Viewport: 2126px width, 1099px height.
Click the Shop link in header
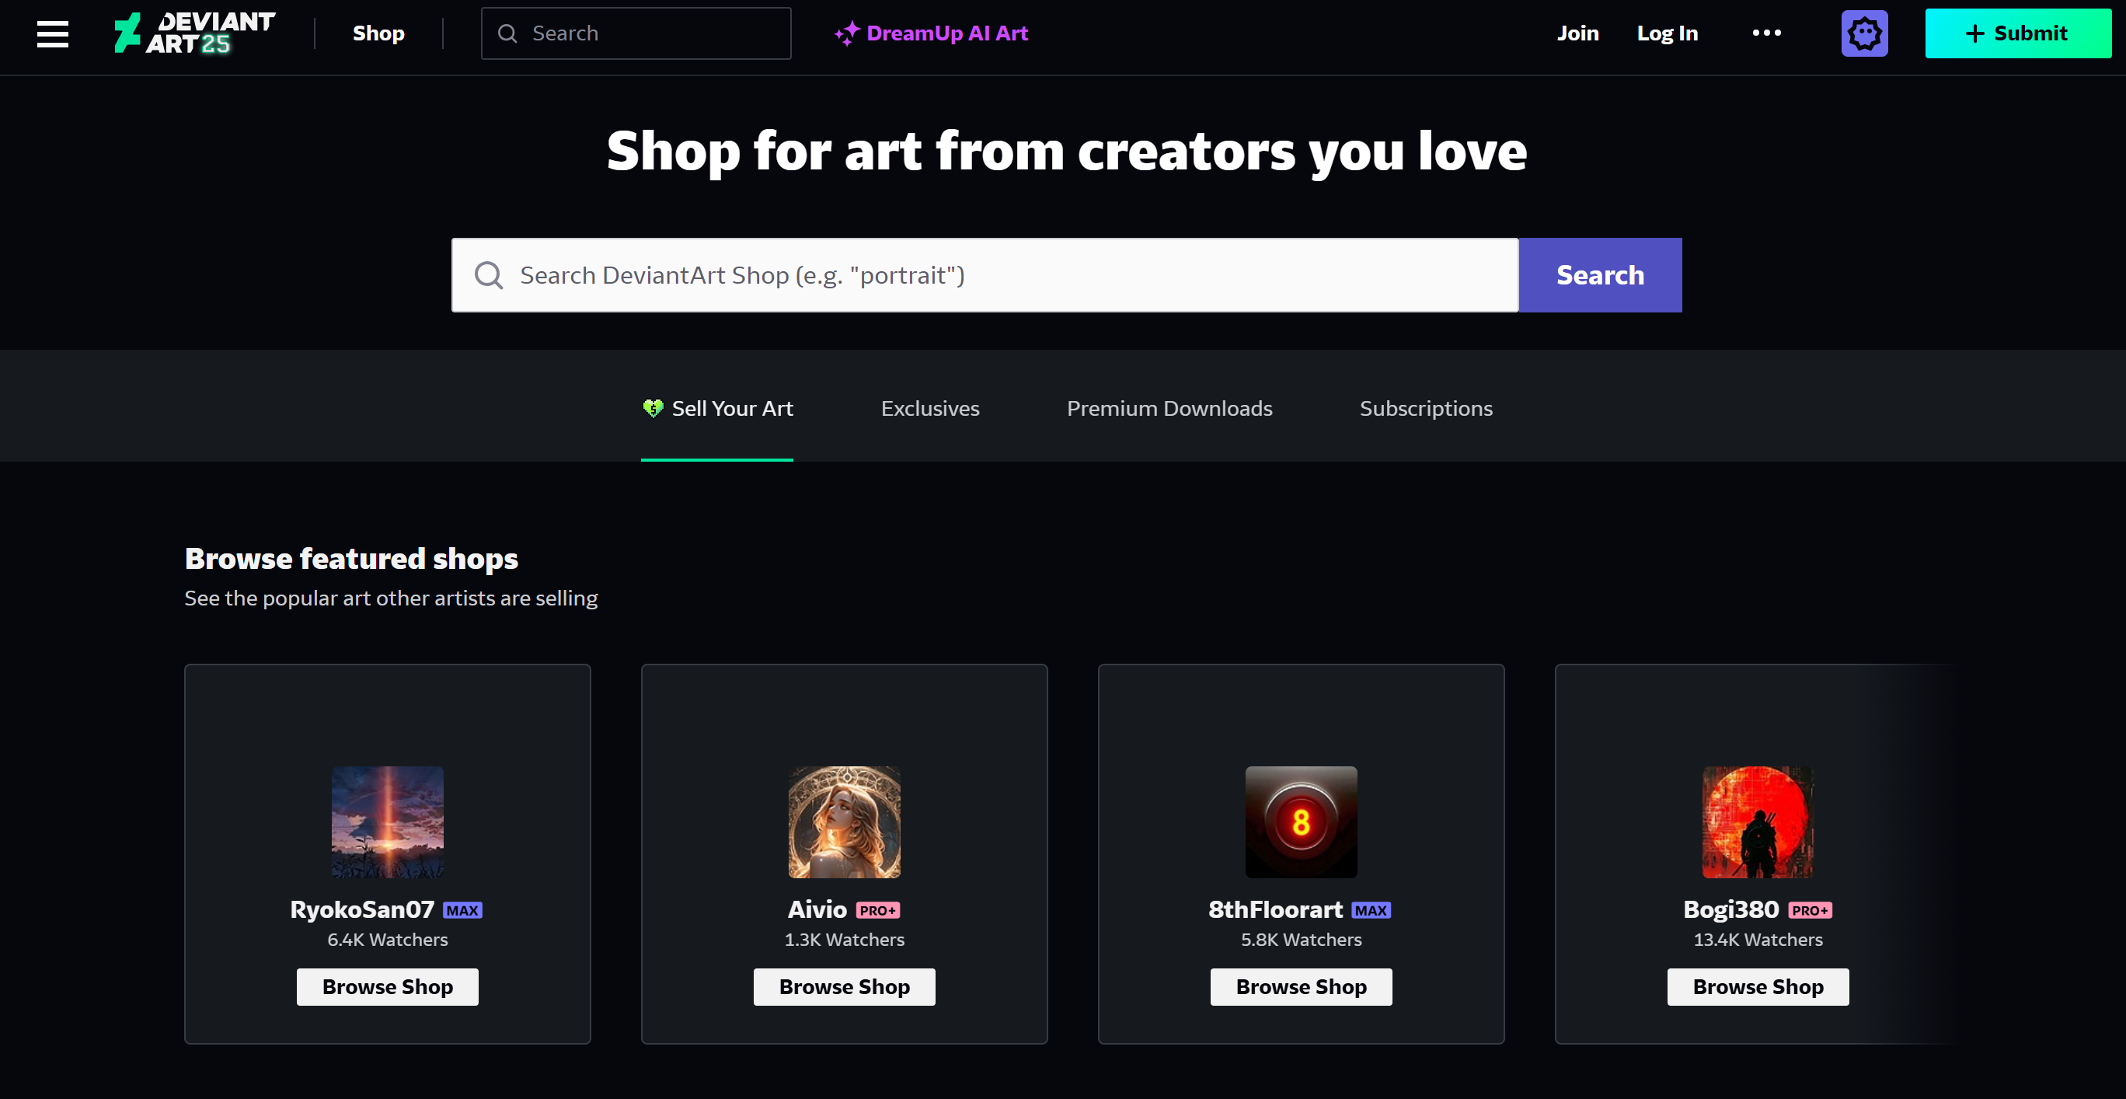coord(379,34)
